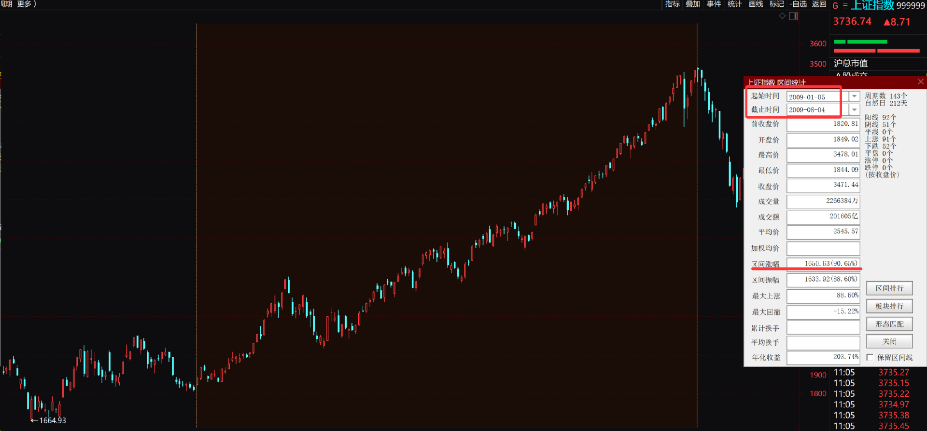Click the 形态匹配 button

tap(889, 324)
